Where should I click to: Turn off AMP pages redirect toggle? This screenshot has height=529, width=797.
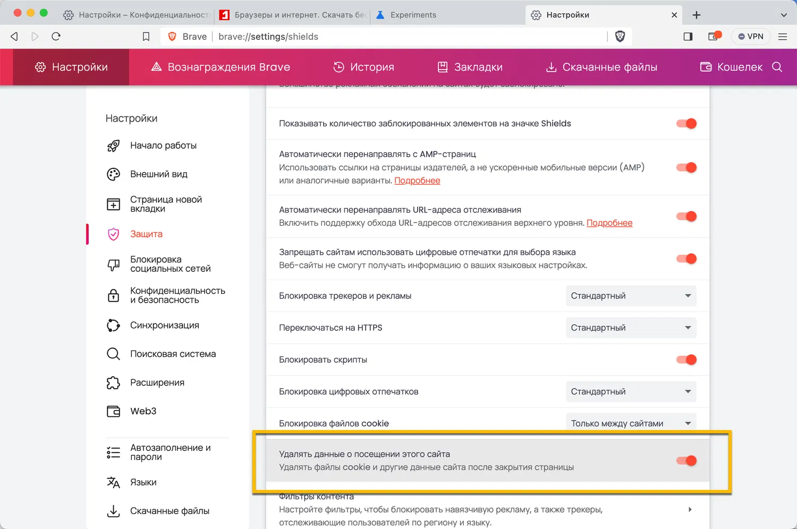tap(686, 168)
